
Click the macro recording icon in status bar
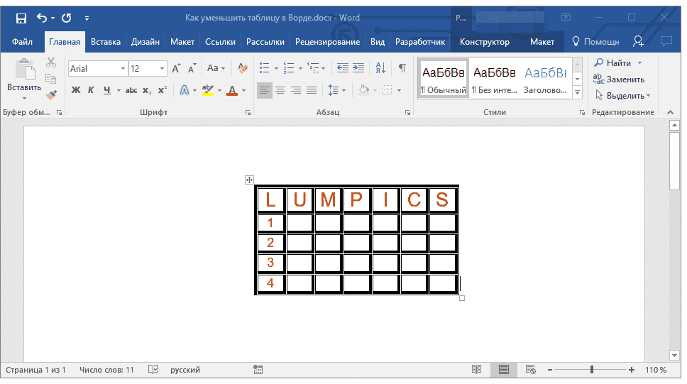pyautogui.click(x=258, y=370)
